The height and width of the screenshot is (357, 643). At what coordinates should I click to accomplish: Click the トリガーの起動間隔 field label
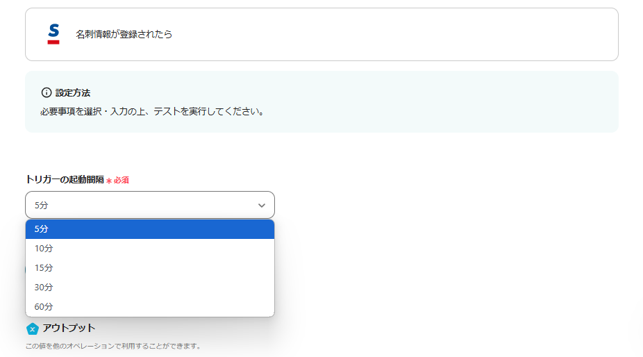tap(65, 179)
